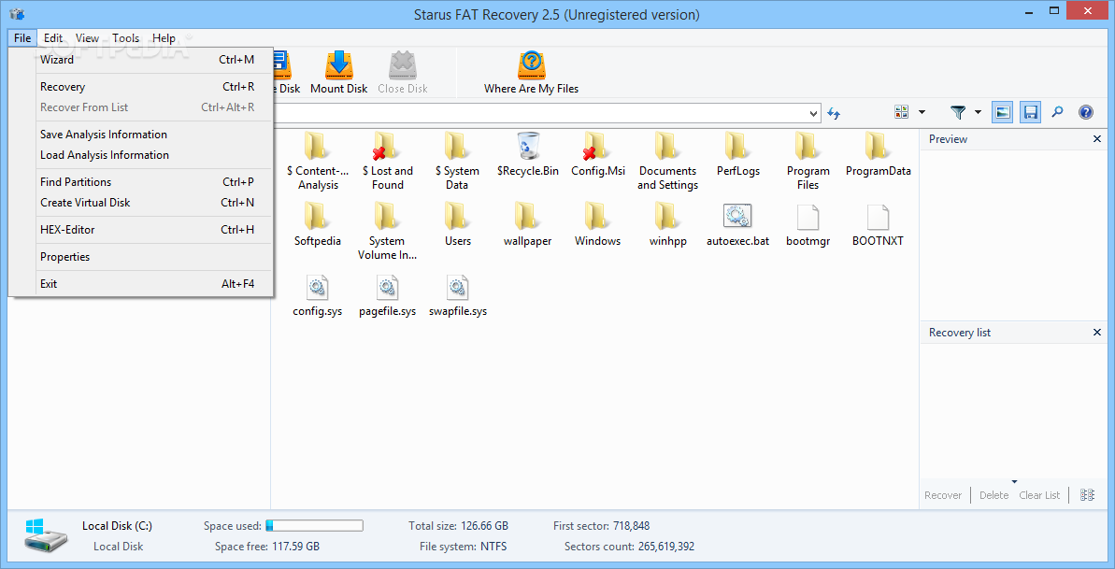Select Documents and Settings folder
Viewport: 1115px width, 569px height.
click(667, 161)
